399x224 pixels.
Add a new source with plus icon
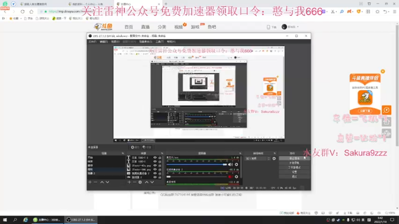(129, 182)
